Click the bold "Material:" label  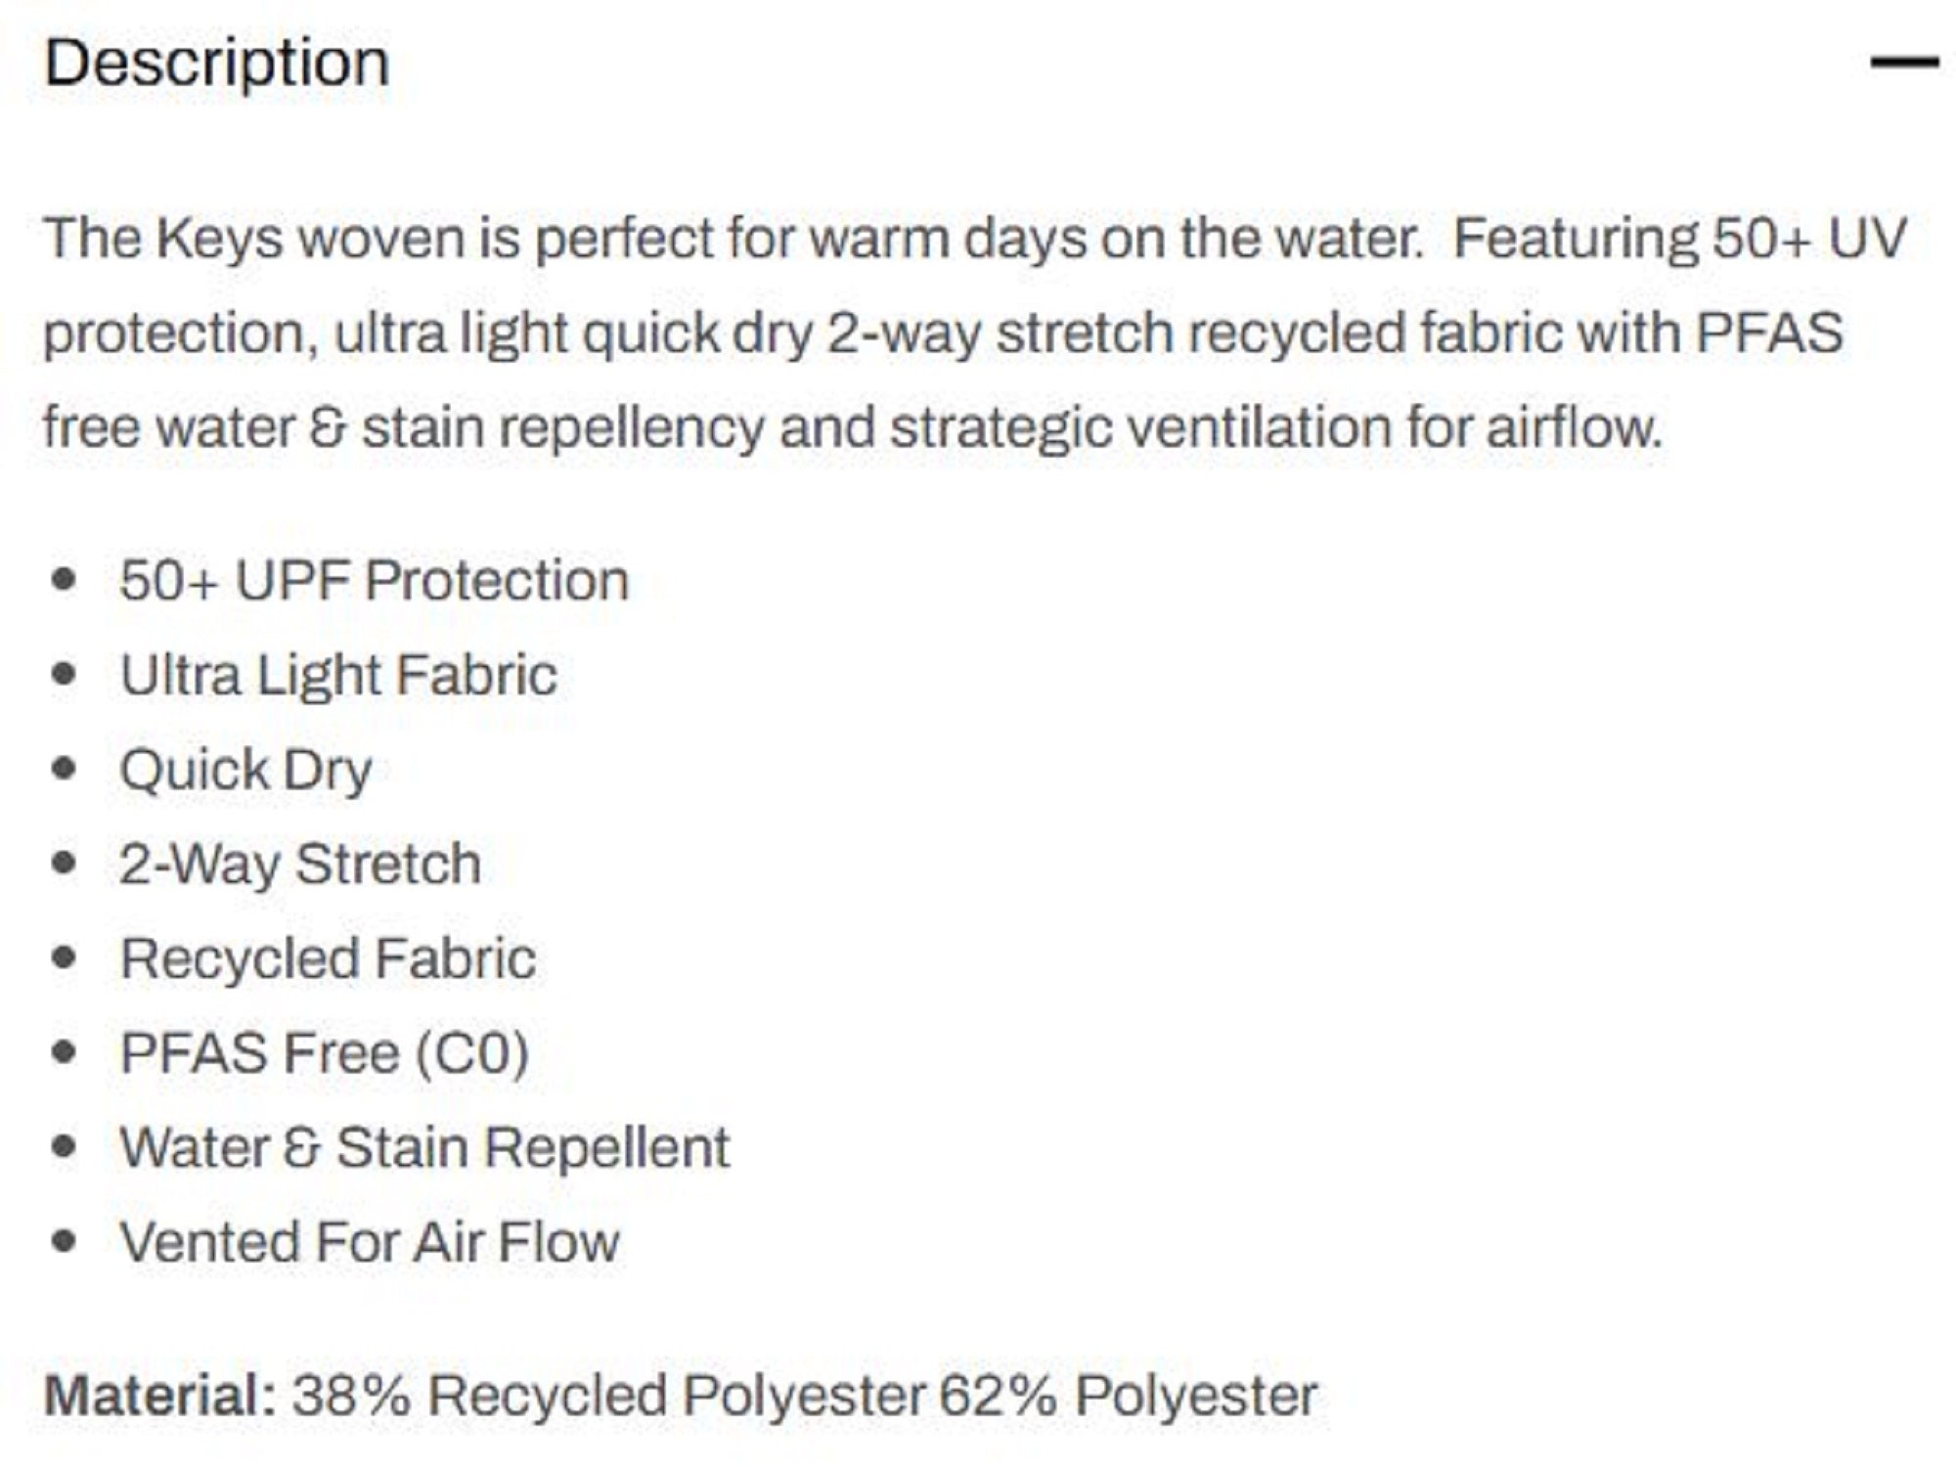click(x=160, y=1395)
